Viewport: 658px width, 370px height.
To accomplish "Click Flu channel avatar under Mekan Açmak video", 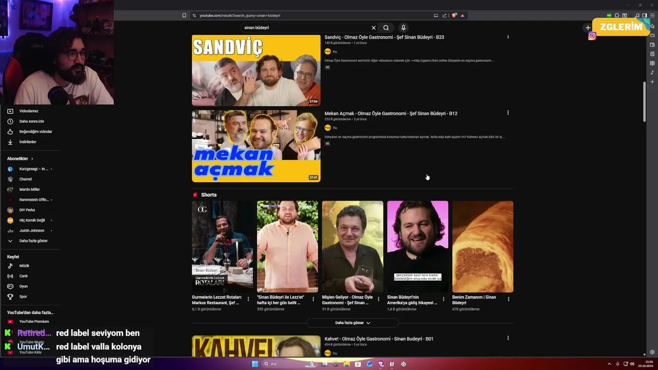I will pyautogui.click(x=327, y=128).
